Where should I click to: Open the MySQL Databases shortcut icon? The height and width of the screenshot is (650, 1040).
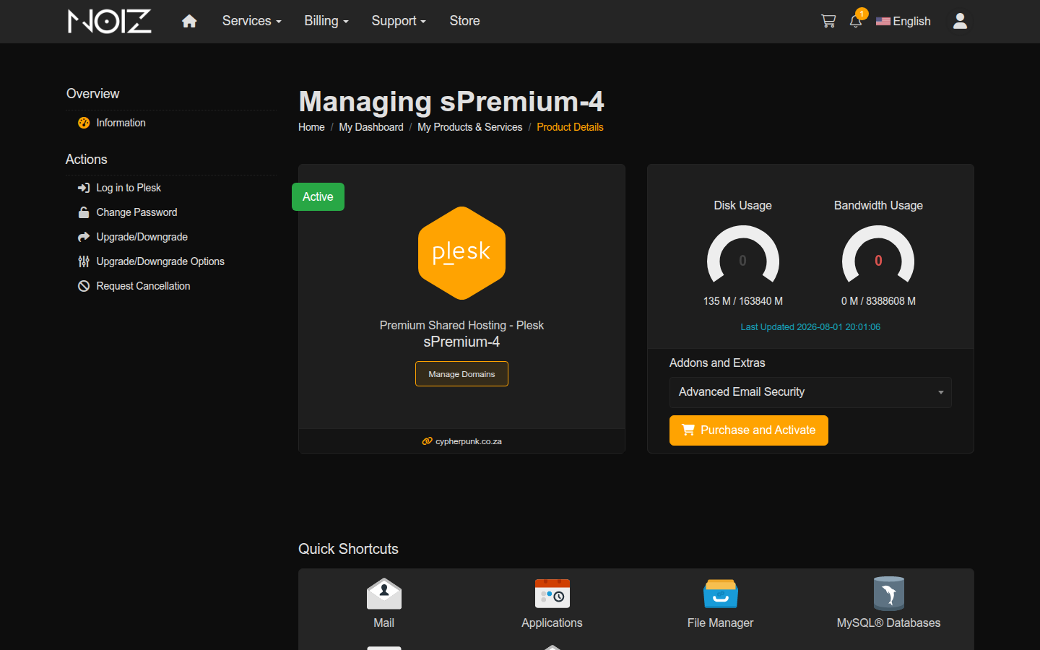coord(889,594)
